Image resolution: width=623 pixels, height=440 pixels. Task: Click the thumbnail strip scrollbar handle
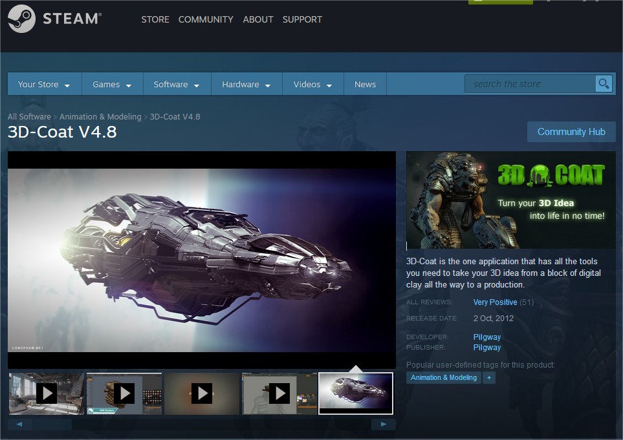(52, 424)
